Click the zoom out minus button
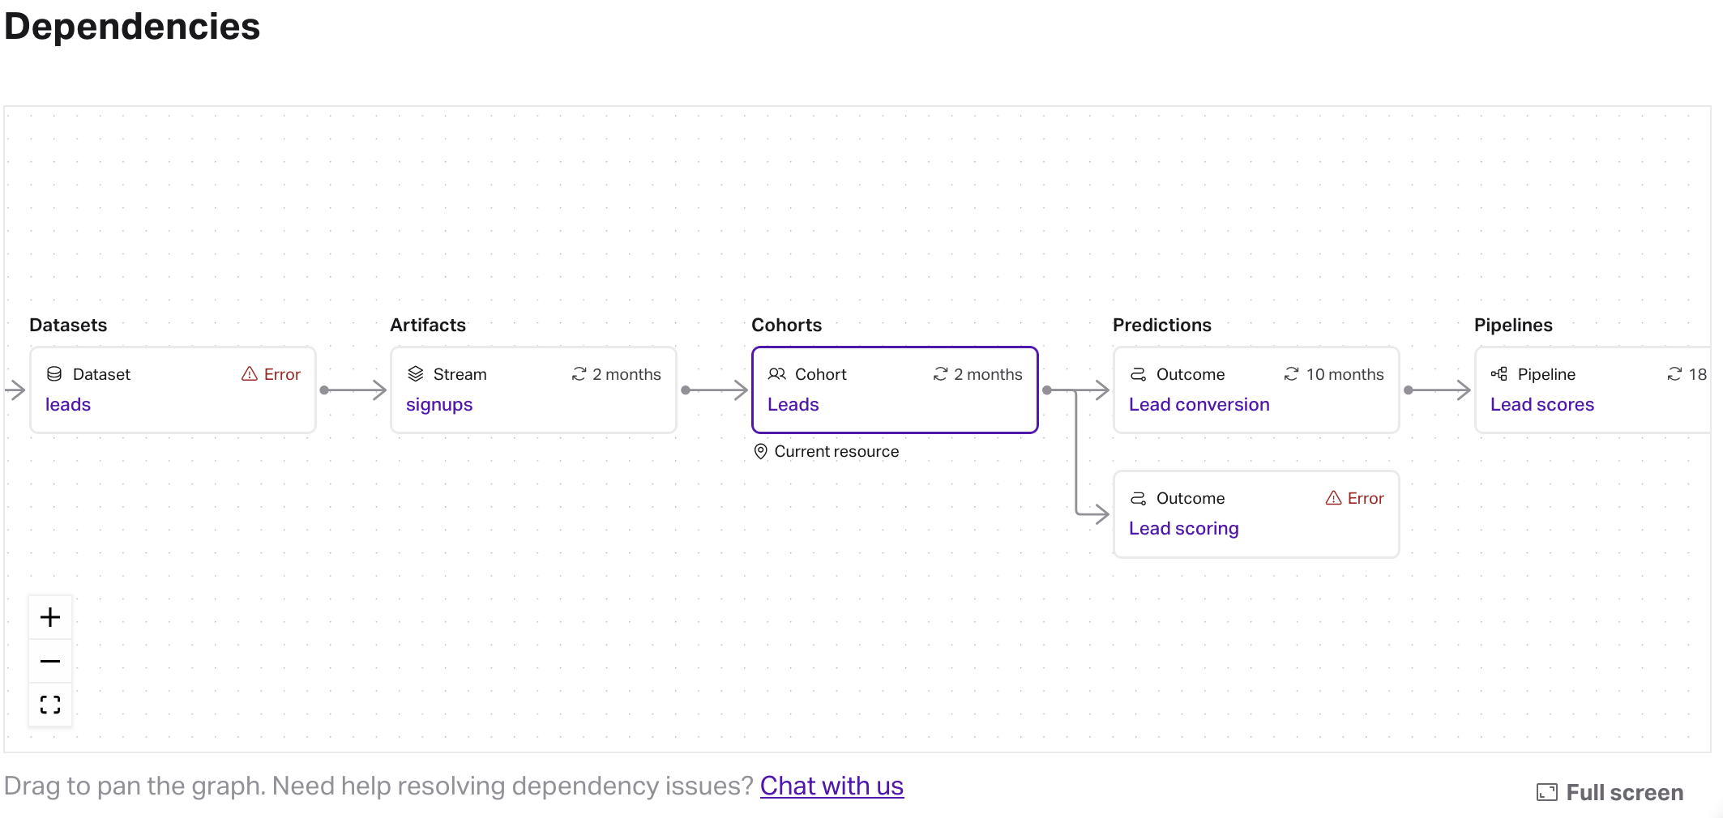This screenshot has width=1723, height=818. tap(50, 661)
